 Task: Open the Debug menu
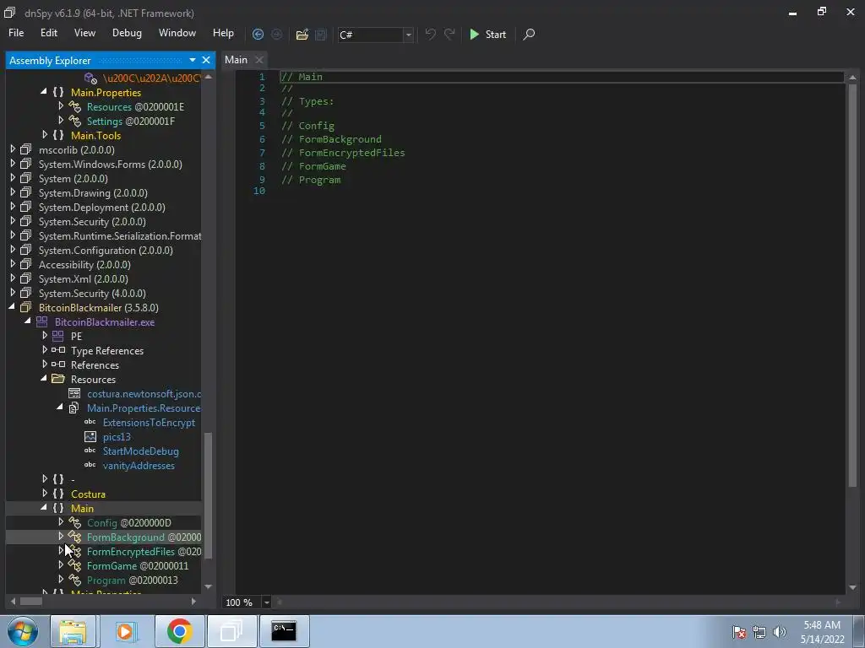point(127,33)
